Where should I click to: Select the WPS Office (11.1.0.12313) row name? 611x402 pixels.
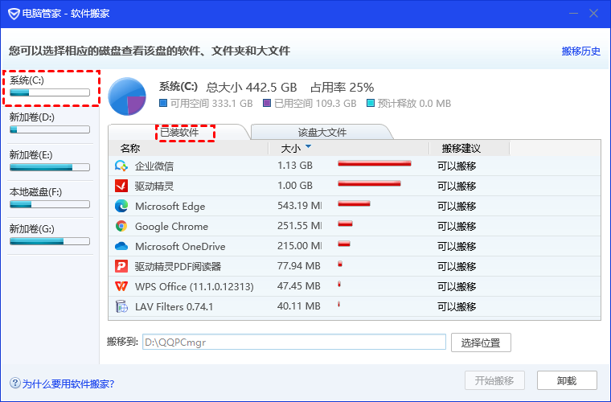(194, 287)
